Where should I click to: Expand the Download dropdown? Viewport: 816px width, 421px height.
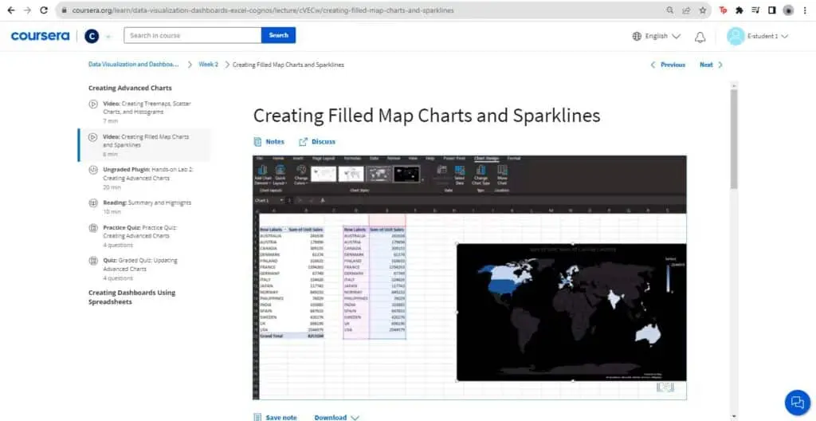(x=337, y=417)
